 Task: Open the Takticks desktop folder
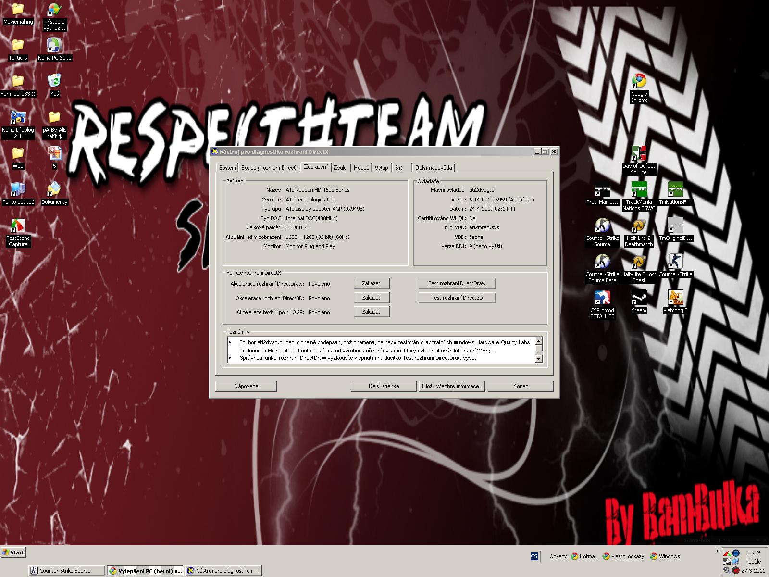click(18, 50)
